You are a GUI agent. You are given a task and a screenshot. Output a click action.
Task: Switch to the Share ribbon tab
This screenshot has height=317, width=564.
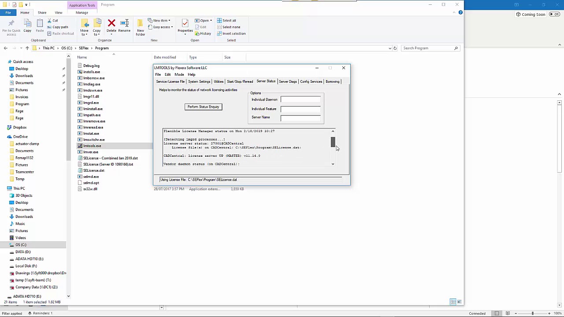[42, 12]
